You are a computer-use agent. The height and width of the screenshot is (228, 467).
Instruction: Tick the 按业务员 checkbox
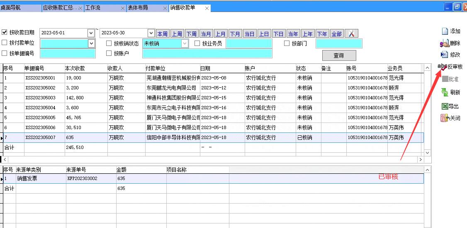click(x=197, y=43)
